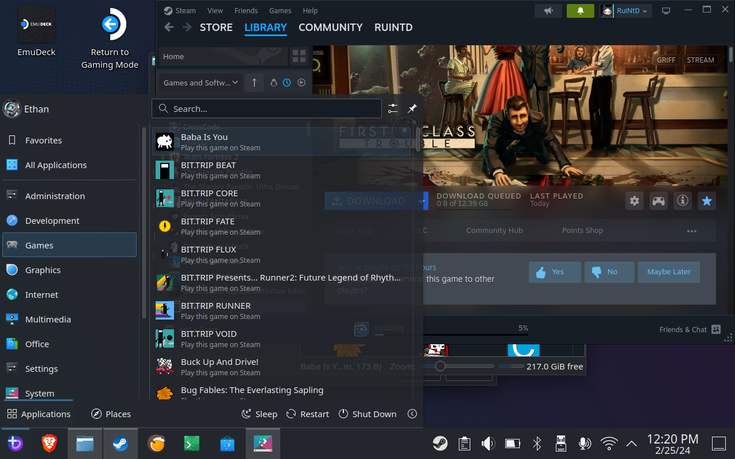The height and width of the screenshot is (459, 735).
Task: Open more options ellipsis in game tabs
Action: click(691, 231)
